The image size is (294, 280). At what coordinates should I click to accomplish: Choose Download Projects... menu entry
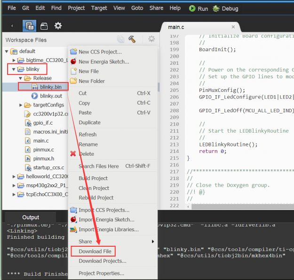click(x=103, y=261)
